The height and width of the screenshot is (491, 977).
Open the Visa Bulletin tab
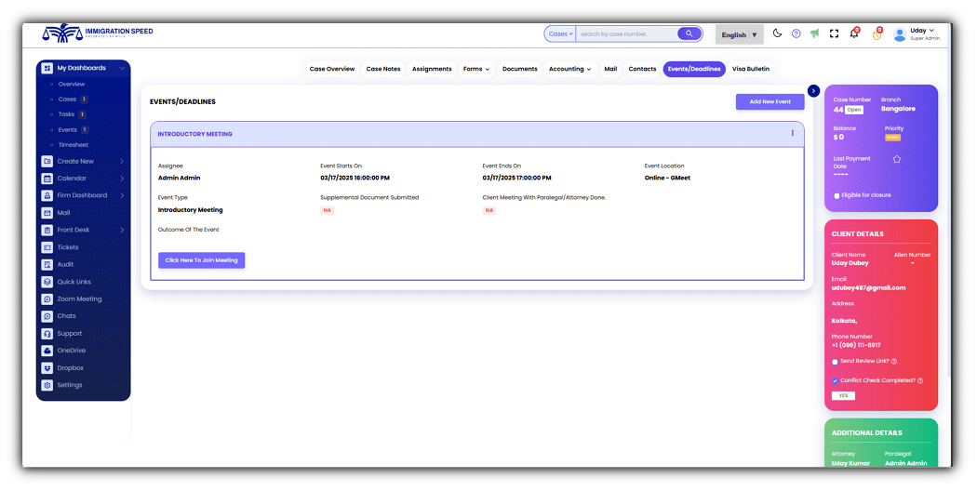[x=750, y=69]
